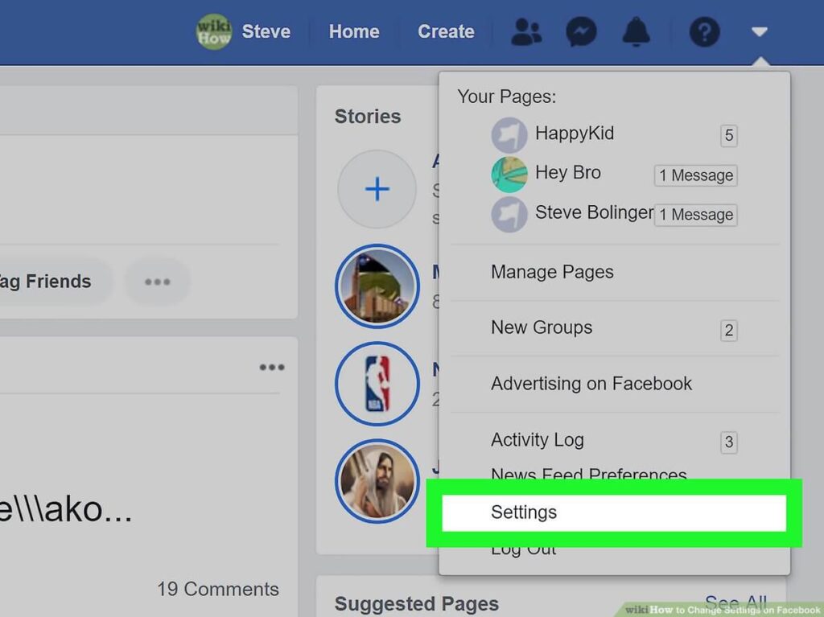The width and height of the screenshot is (824, 617).
Task: Click the Help question mark icon
Action: (x=704, y=32)
